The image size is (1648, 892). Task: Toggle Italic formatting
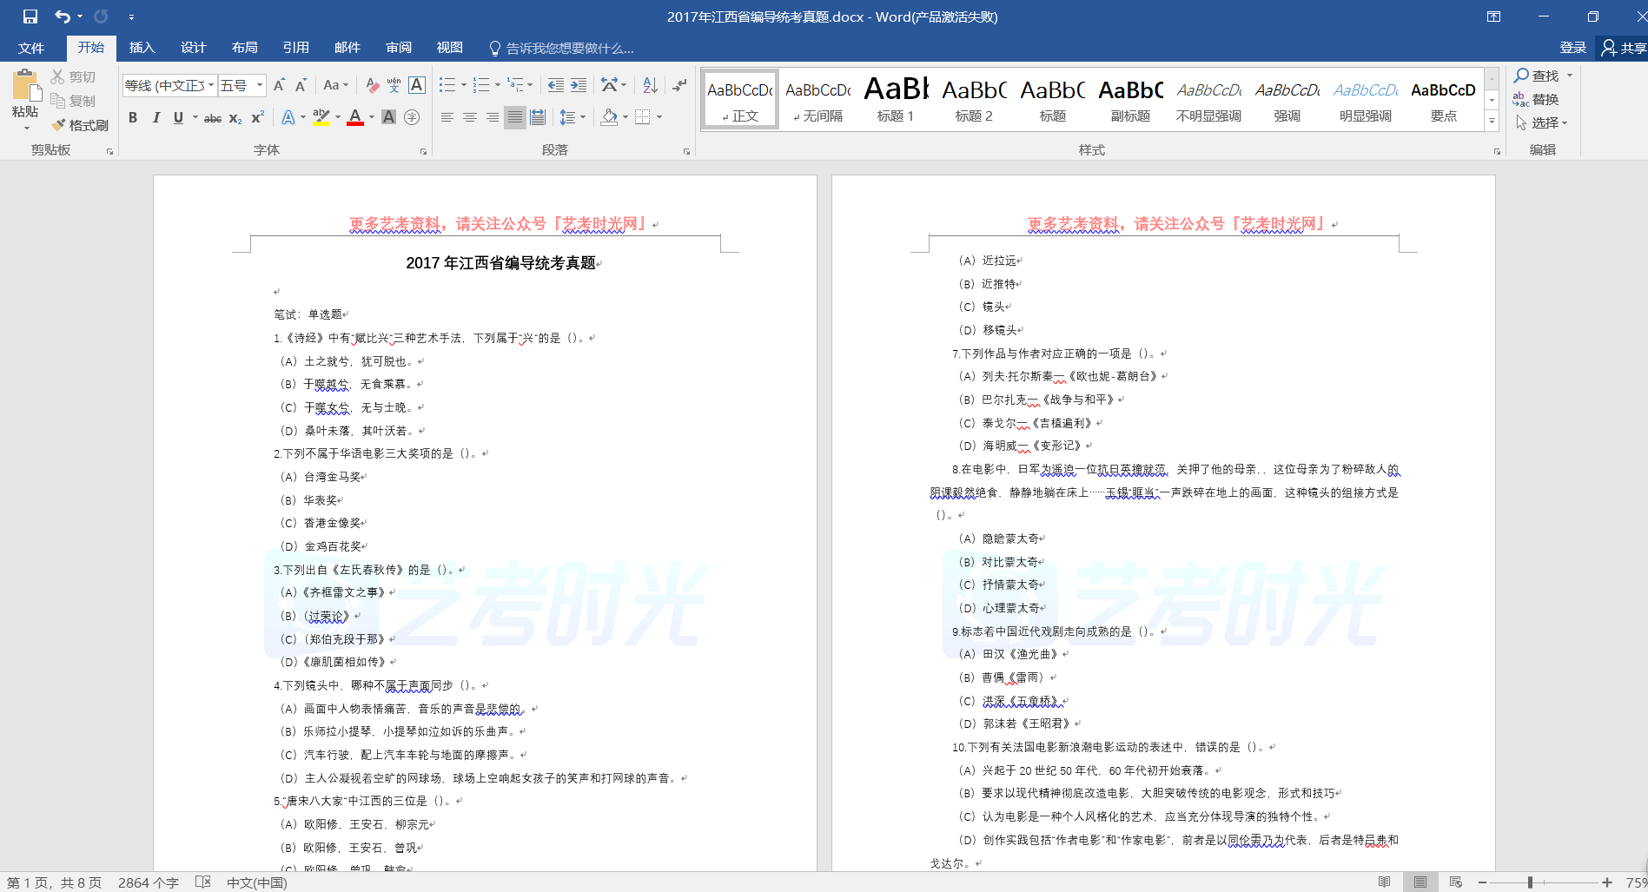coord(156,117)
